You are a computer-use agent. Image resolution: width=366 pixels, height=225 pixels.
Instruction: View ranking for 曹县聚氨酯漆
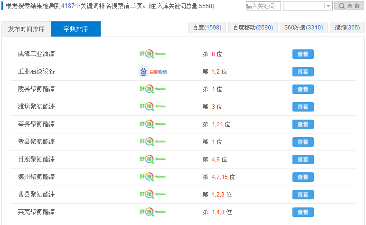(x=303, y=195)
